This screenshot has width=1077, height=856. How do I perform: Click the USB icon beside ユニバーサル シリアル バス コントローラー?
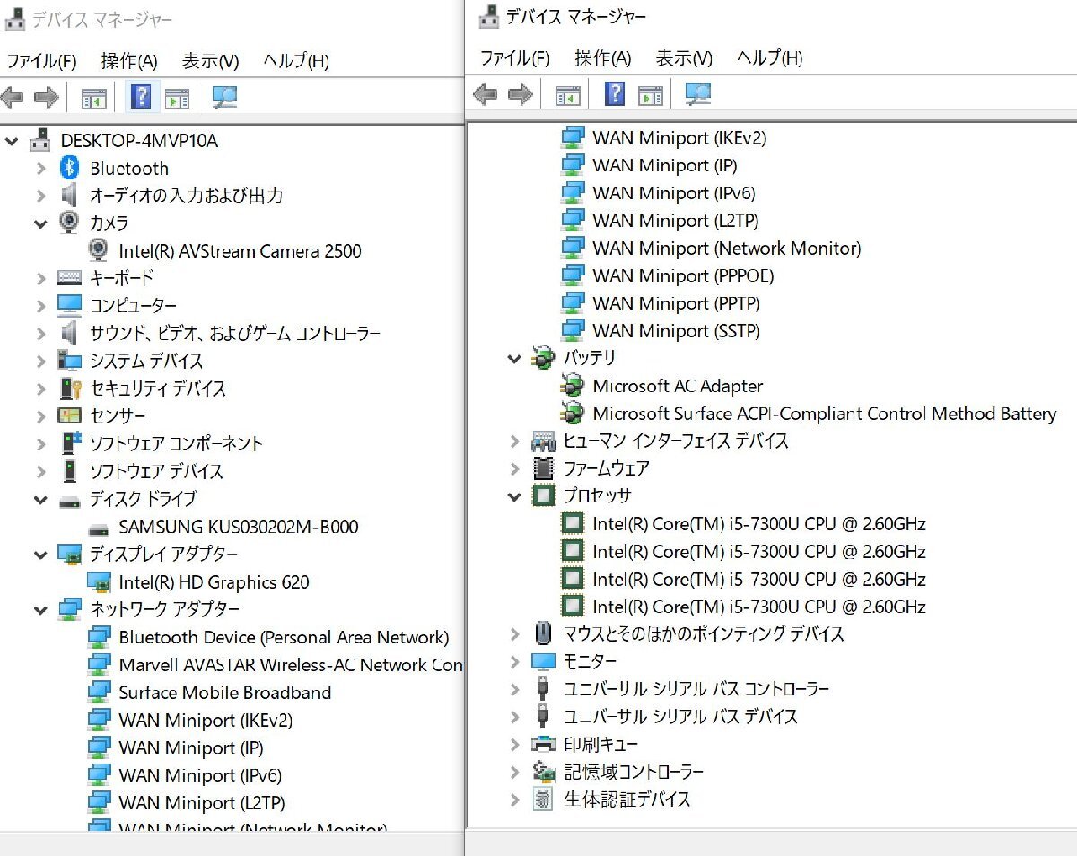(x=543, y=688)
